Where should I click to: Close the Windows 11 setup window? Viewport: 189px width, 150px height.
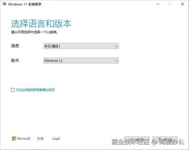point(183,4)
